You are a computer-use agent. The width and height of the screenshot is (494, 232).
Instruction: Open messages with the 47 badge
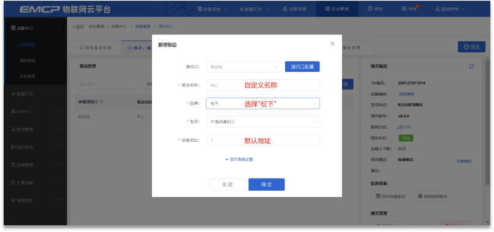411,9
